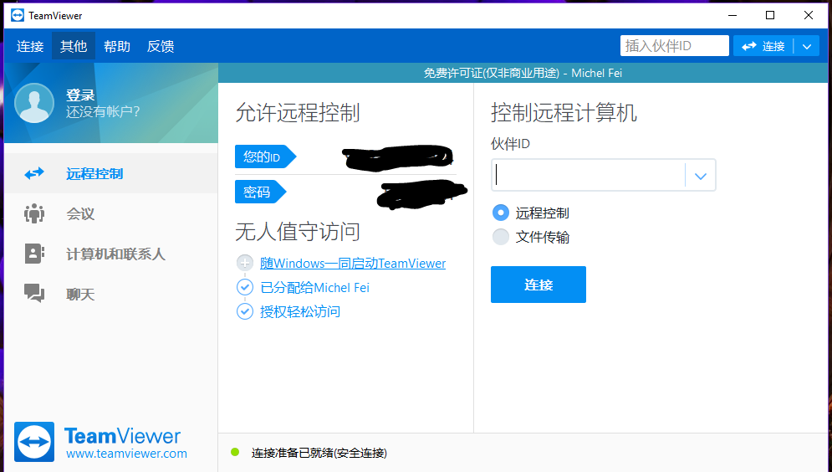Image resolution: width=832 pixels, height=472 pixels.
Task: Select the 远程控制 arrows icon in sidebar
Action: click(34, 173)
